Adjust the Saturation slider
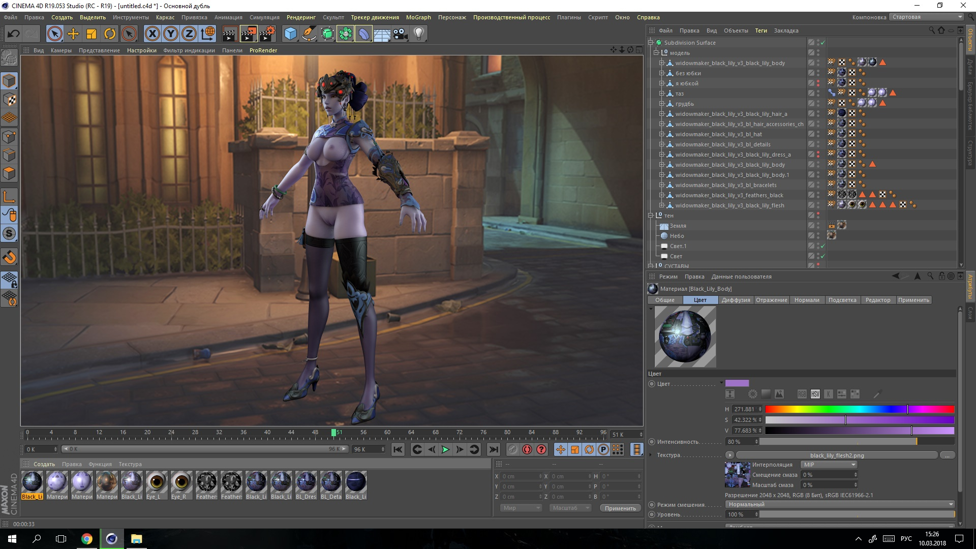 click(x=860, y=420)
